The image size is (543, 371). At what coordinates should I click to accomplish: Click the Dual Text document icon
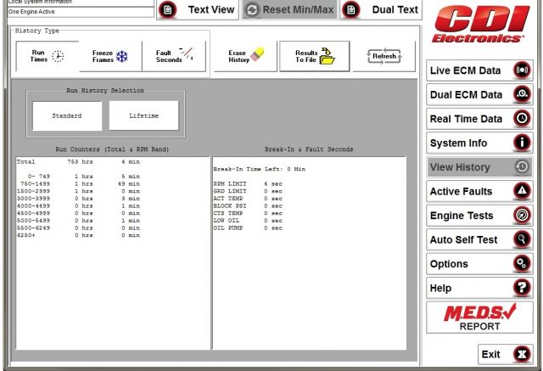point(350,9)
